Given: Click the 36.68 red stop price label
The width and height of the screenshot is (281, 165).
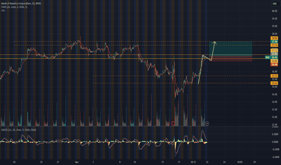Looking at the screenshot, I should coord(274,64).
